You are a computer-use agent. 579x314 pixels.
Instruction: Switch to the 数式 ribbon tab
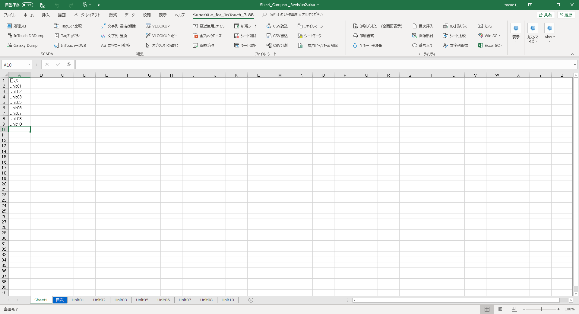click(113, 15)
